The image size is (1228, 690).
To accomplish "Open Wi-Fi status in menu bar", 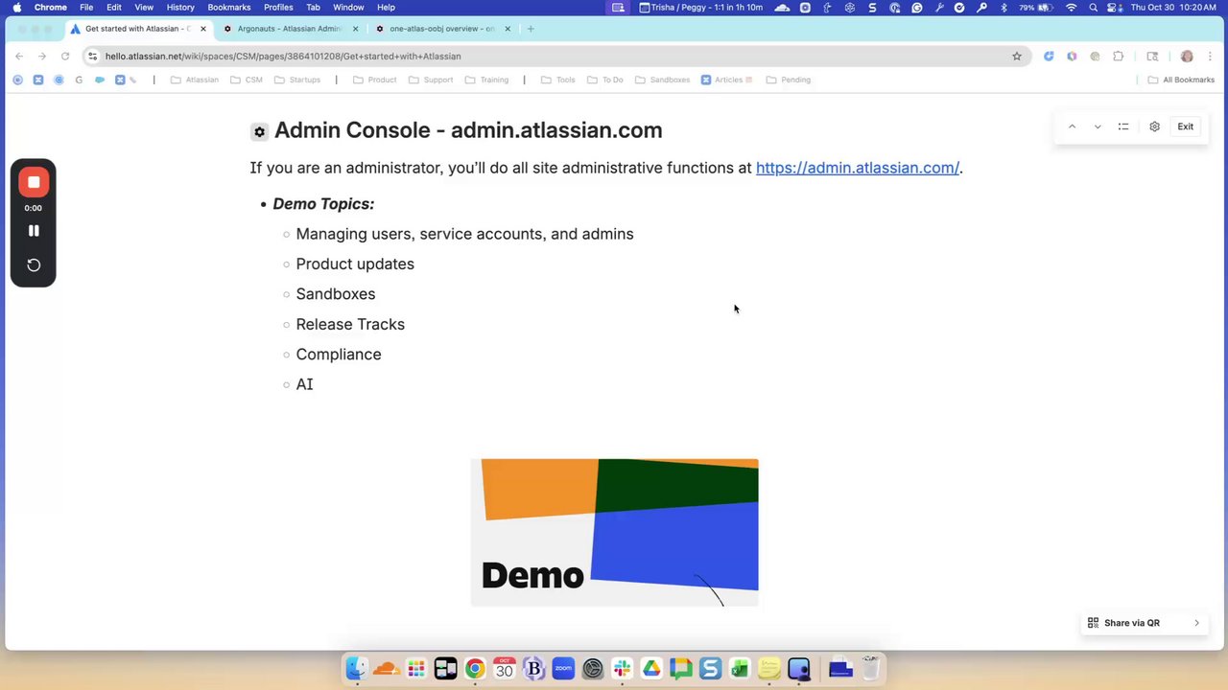I will [x=1072, y=7].
